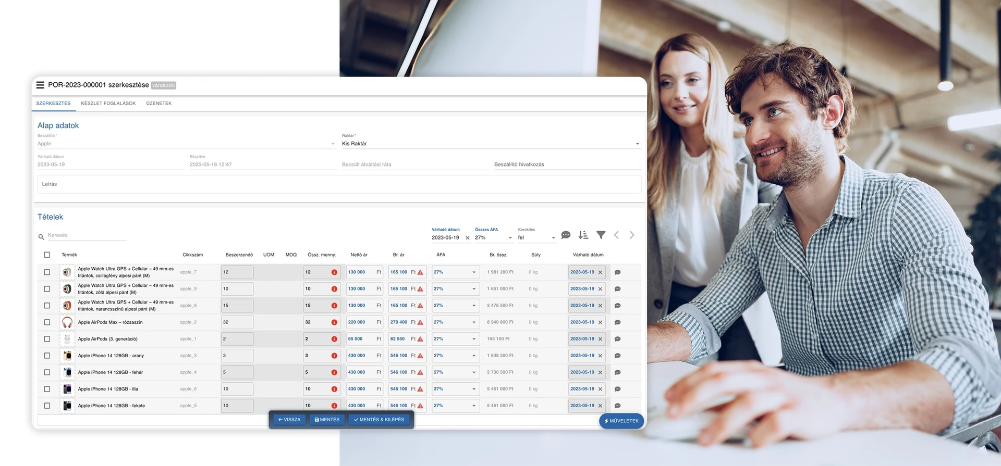Expand the Raktár dropdown showing Kis Raktár
The height and width of the screenshot is (466, 1001).
[x=491, y=144]
